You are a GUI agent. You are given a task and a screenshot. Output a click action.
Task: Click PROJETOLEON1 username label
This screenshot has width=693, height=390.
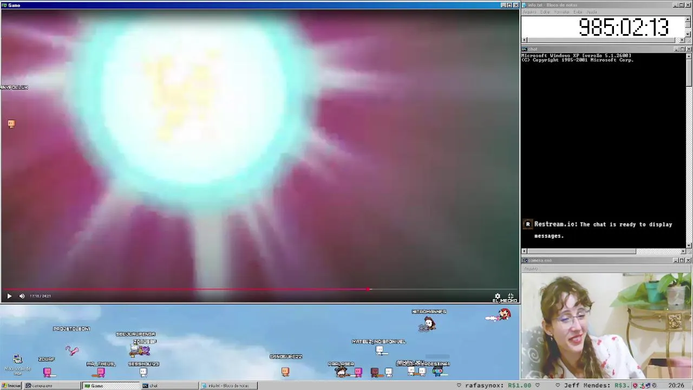tap(71, 329)
